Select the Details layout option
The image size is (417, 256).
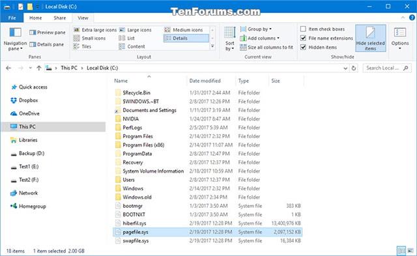(186, 38)
